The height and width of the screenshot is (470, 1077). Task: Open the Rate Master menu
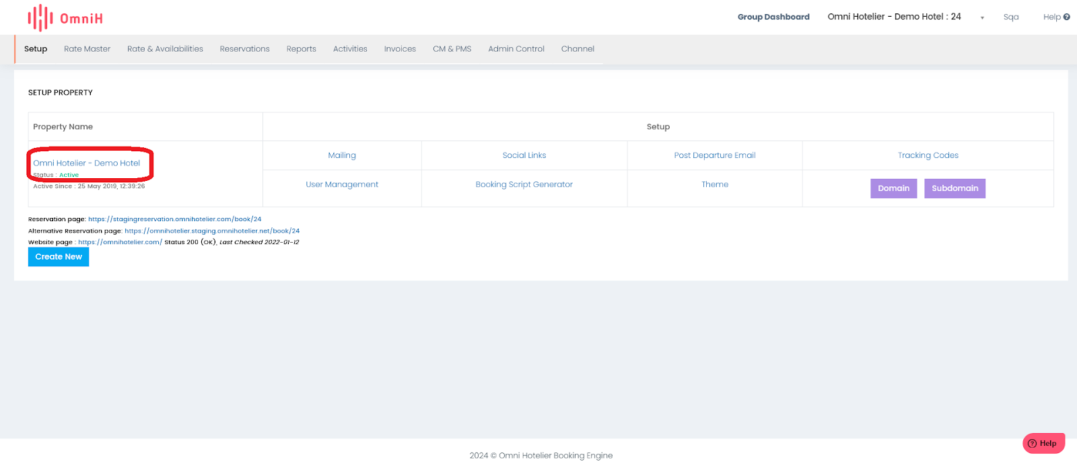point(87,49)
